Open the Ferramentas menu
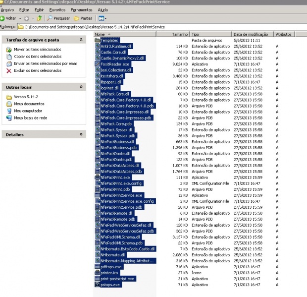Image resolution: width=307 pixels, height=297 pixels. pos(81,9)
